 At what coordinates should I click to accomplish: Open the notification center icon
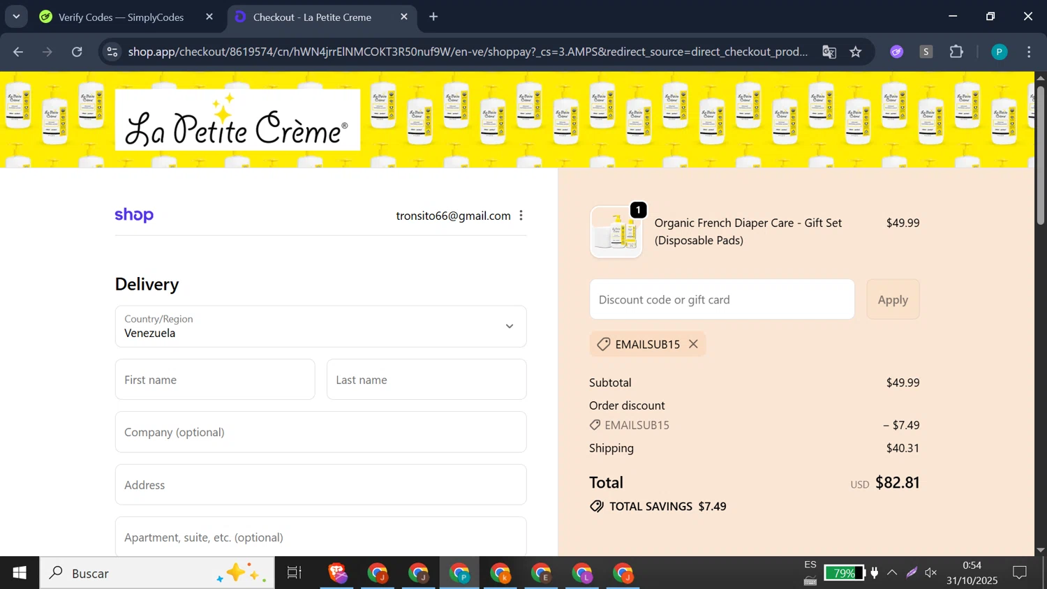coord(1020,573)
